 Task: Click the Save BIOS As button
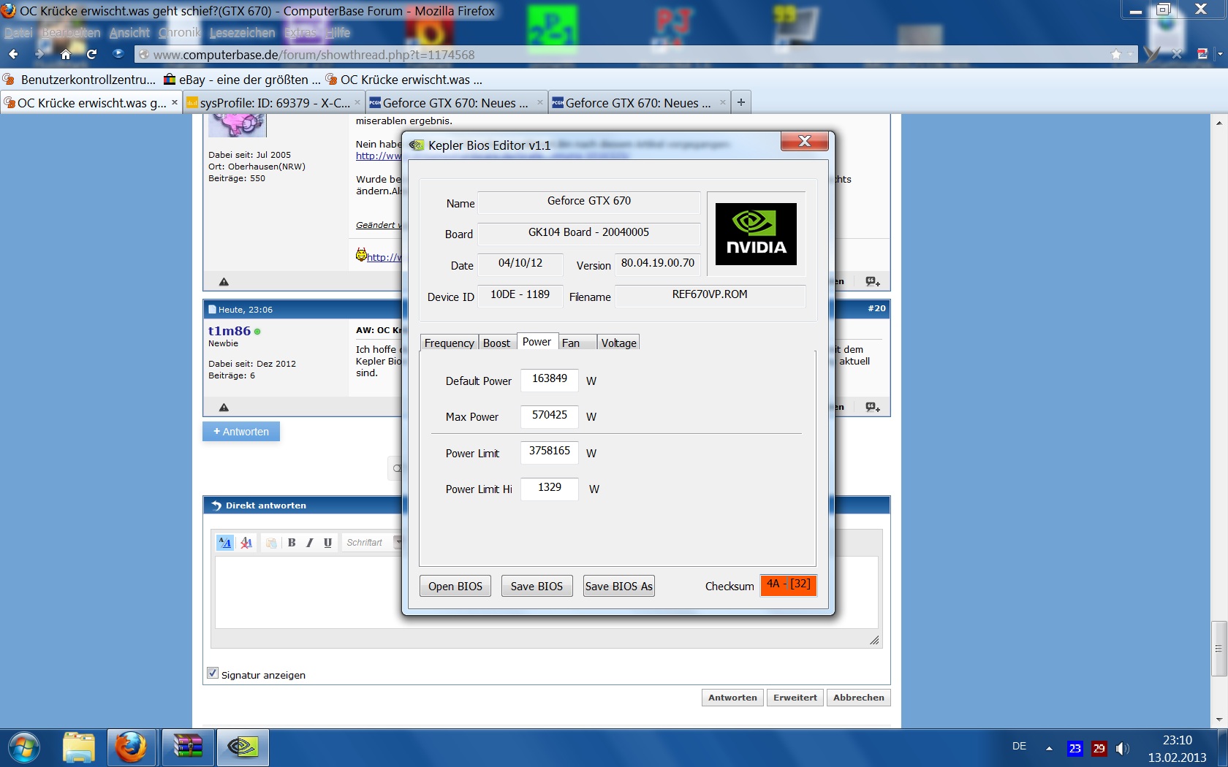(619, 586)
